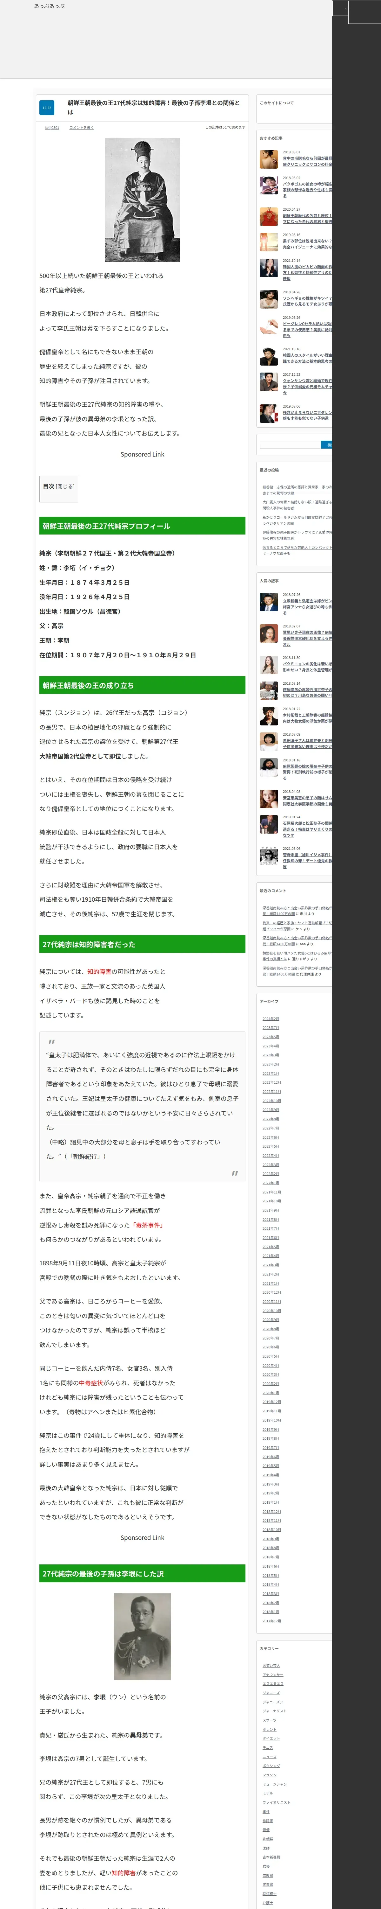Open the 2023年7月 archive link
The width and height of the screenshot is (381, 1909).
tap(271, 1028)
